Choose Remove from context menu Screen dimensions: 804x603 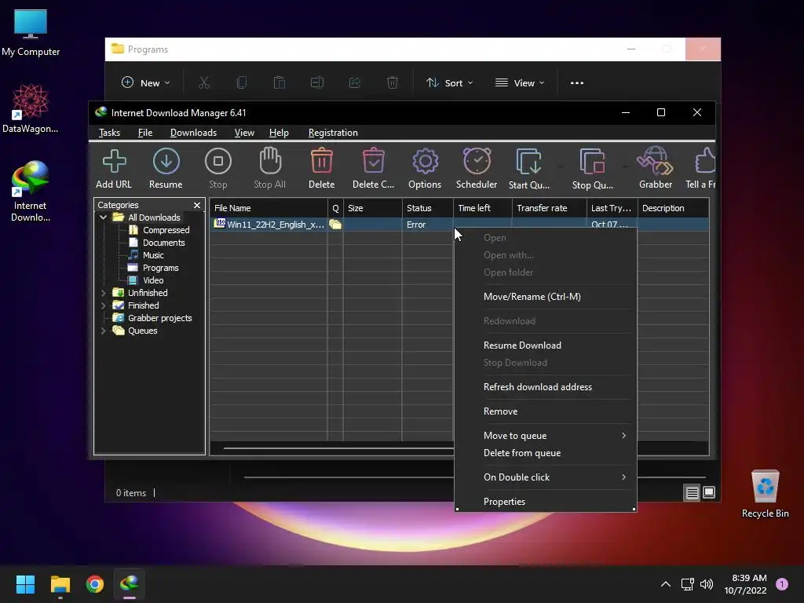[x=546, y=411]
